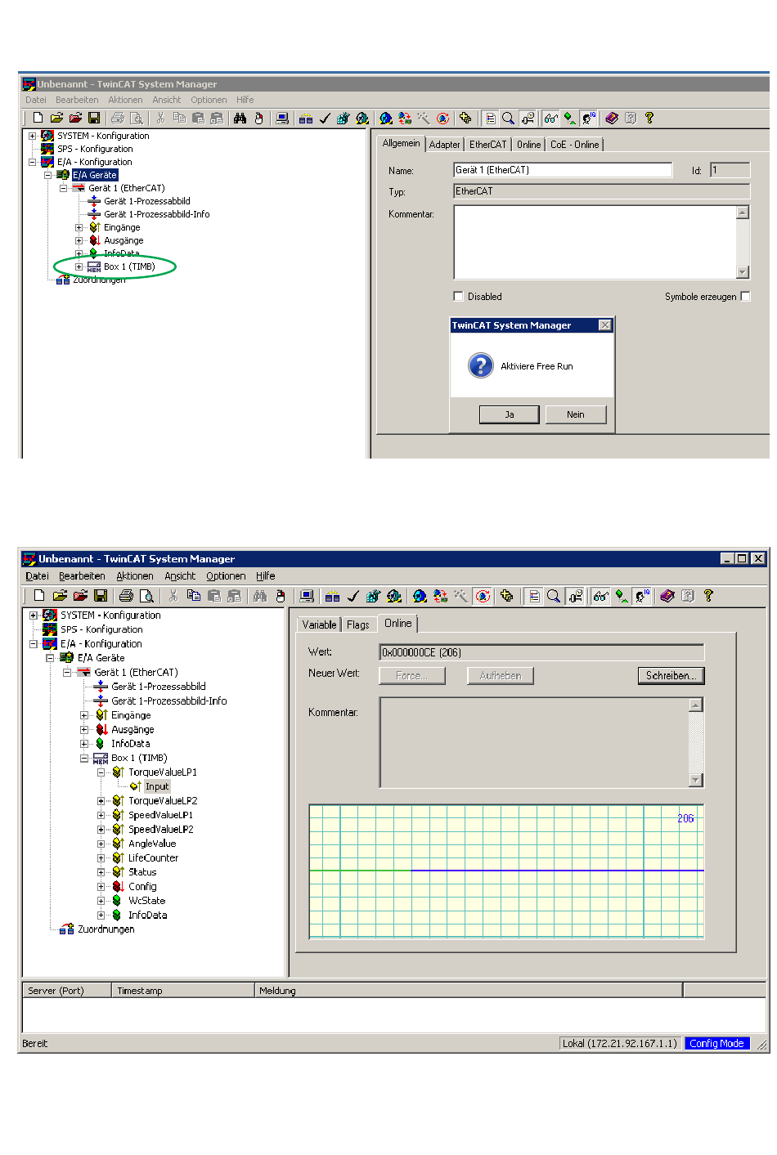Click the Name field containing Gerät 1 (EtherCAT)
The image size is (777, 1155).
[563, 170]
